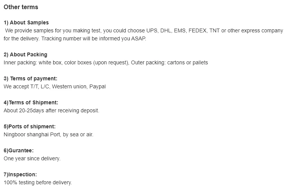Click the "Ningboor shanghai Port" line
Image resolution: width=304 pixels, height=190 pixels.
tap(48, 134)
